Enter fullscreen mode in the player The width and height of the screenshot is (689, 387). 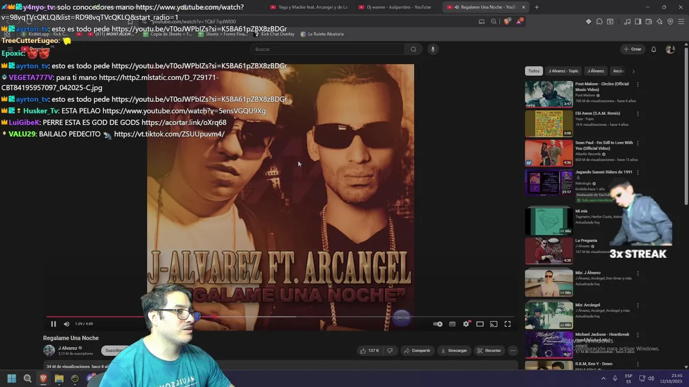508,324
